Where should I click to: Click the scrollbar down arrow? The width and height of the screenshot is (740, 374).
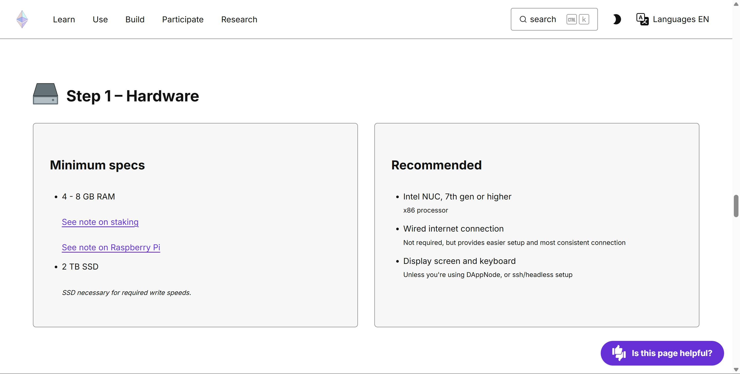736,370
